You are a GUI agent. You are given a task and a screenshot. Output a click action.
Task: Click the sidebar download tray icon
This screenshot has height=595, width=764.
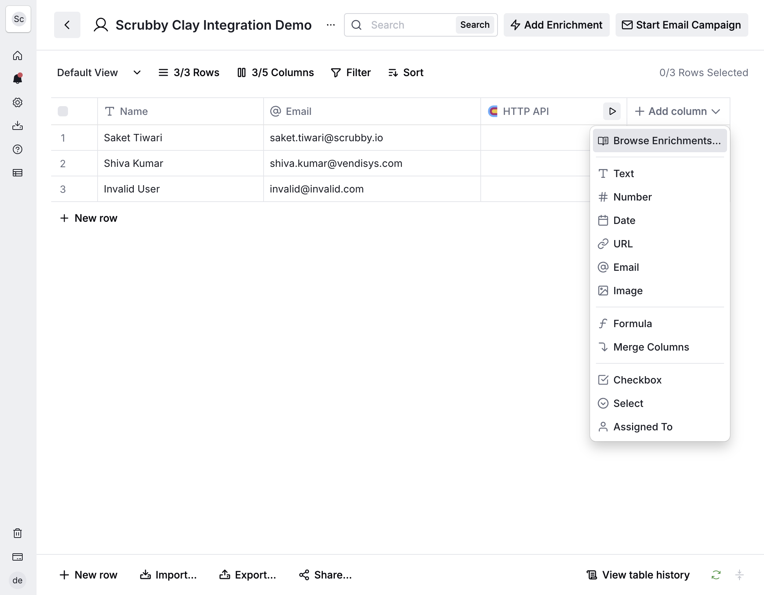[18, 126]
